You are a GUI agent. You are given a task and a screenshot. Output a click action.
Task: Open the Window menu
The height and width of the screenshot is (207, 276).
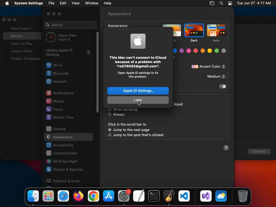[x=92, y=3]
